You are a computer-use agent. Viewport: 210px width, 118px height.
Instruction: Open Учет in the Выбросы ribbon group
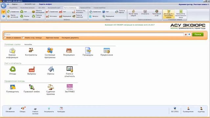(x=63, y=12)
